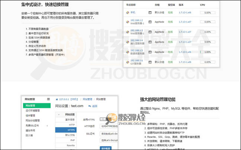Open SSH terminal icon for 192.168.1.5
Viewport: 241px width, 150px height.
[x=150, y=52]
